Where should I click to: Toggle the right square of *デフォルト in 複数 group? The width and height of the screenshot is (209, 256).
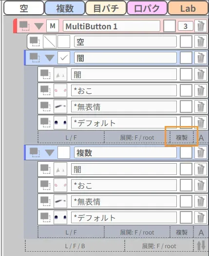pyautogui.click(x=186, y=217)
